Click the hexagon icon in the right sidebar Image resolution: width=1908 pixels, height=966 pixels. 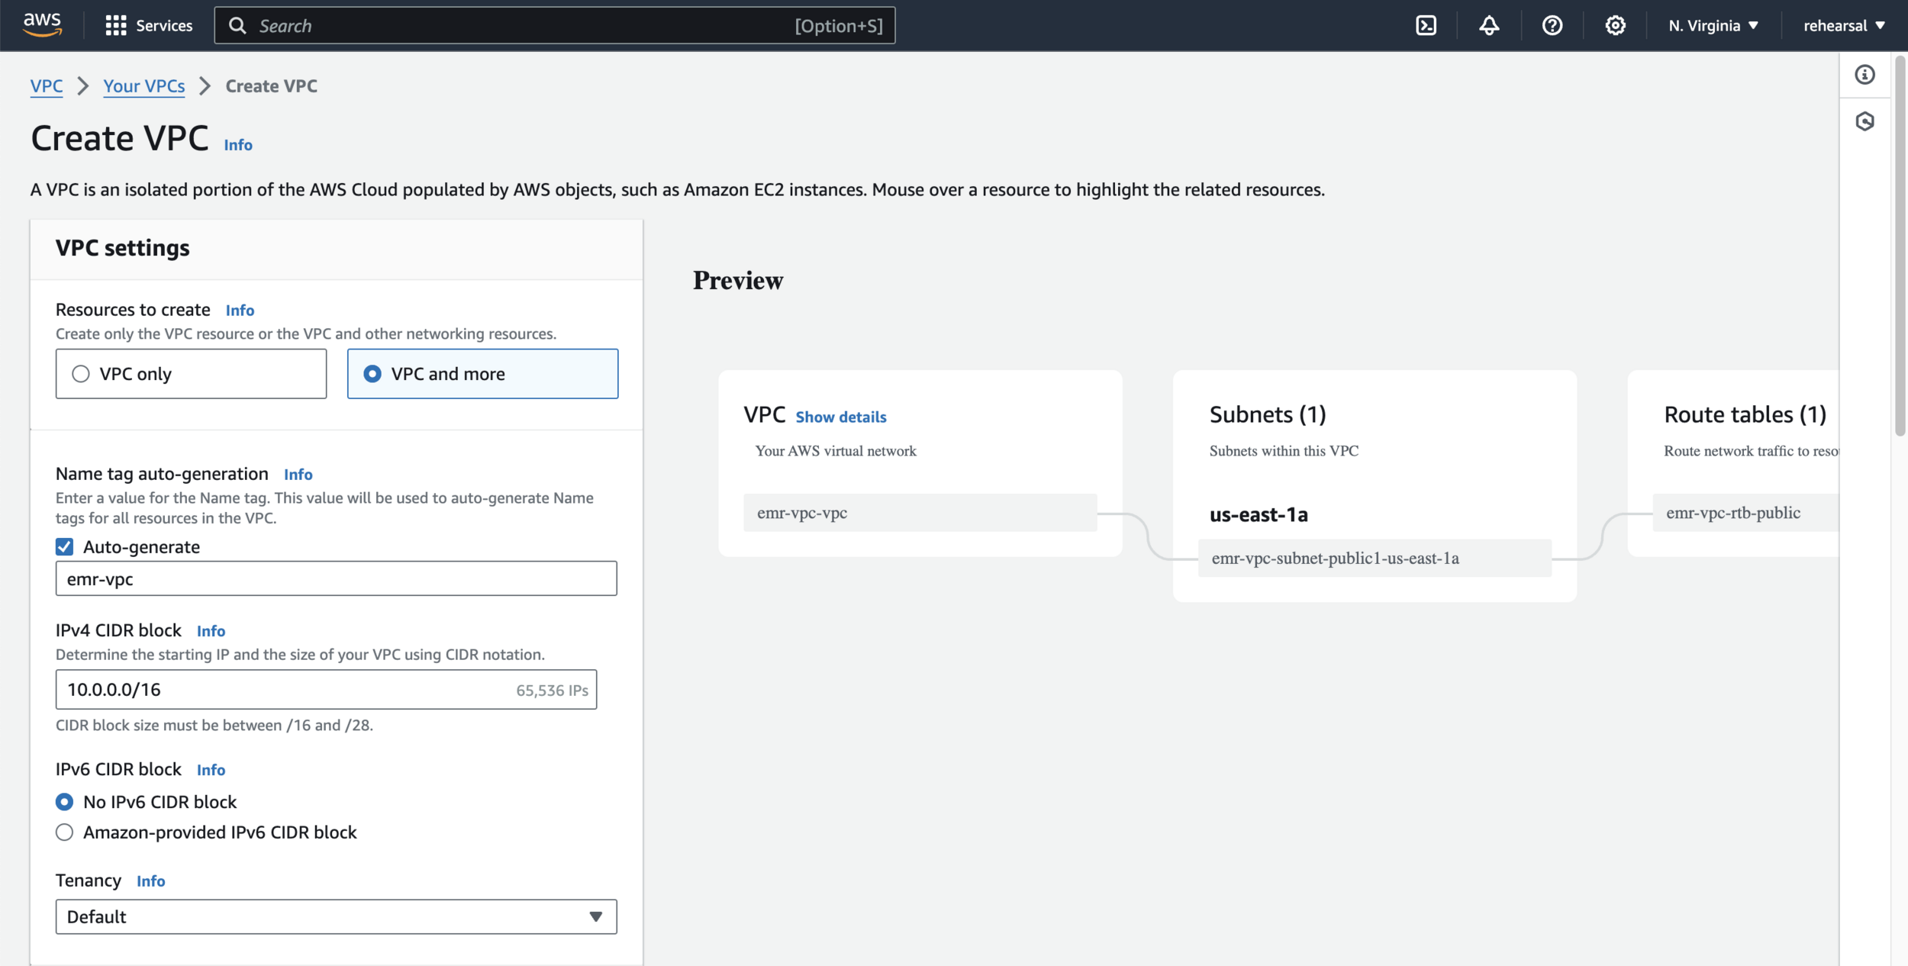click(1864, 121)
